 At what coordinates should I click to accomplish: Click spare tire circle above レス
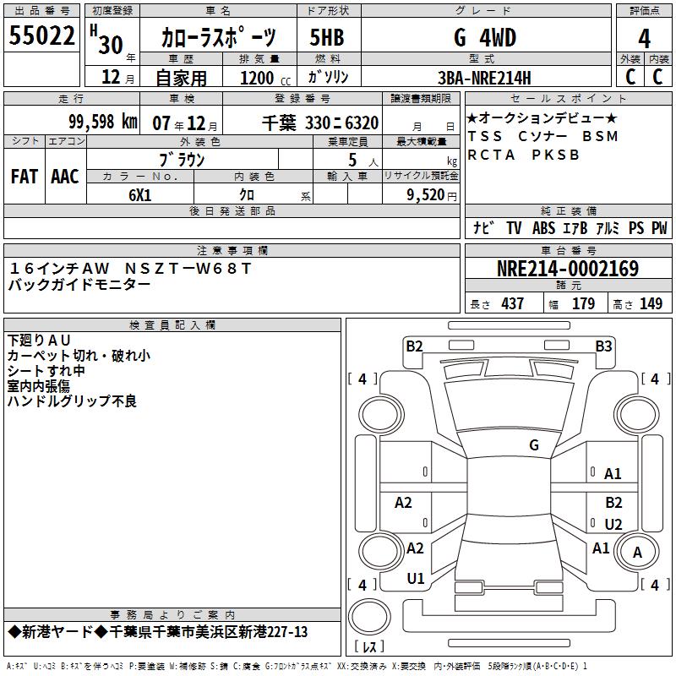click(369, 616)
